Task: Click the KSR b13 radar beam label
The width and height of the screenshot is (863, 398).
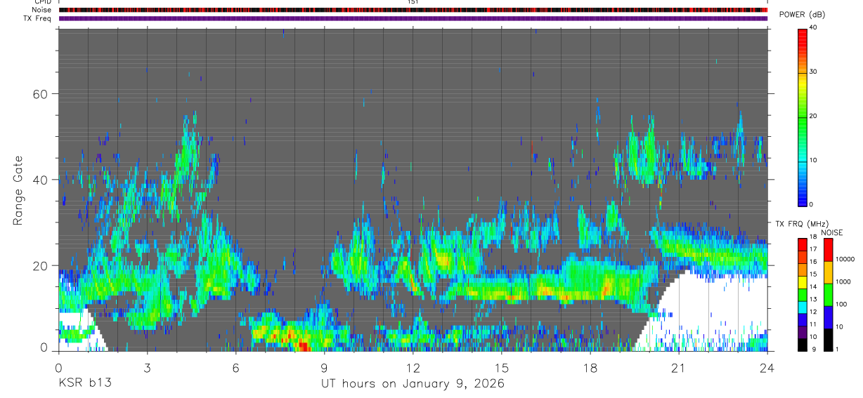Action: pos(84,384)
